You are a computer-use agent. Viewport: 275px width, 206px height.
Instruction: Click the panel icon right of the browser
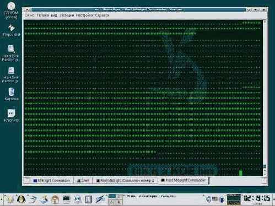(88, 199)
